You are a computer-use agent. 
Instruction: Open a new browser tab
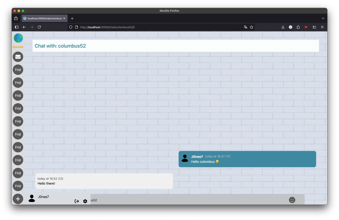(72, 19)
